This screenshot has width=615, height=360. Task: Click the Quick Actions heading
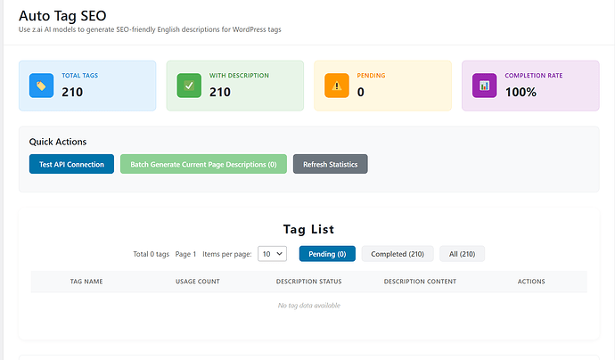coord(58,142)
